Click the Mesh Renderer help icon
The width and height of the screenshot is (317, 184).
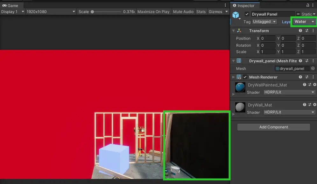click(300, 77)
